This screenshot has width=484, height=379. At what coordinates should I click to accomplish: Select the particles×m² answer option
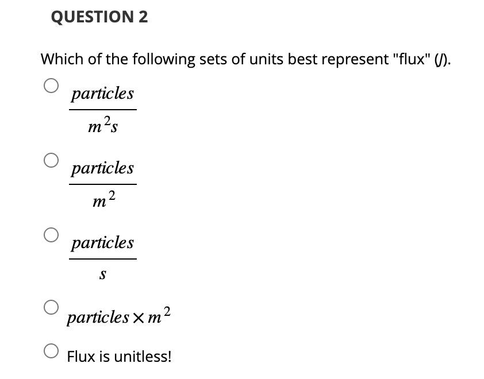(x=52, y=308)
